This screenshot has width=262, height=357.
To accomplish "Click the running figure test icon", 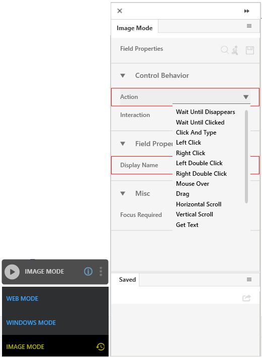I will 235,50.
